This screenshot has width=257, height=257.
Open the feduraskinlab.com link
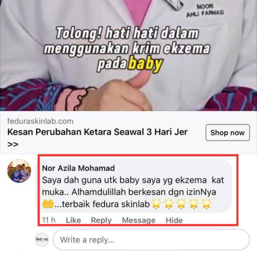point(40,121)
